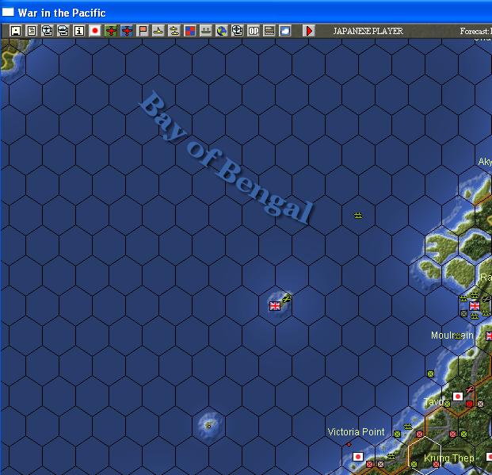The width and height of the screenshot is (492, 475).
Task: Select red plane on green background icon
Action: click(x=111, y=31)
